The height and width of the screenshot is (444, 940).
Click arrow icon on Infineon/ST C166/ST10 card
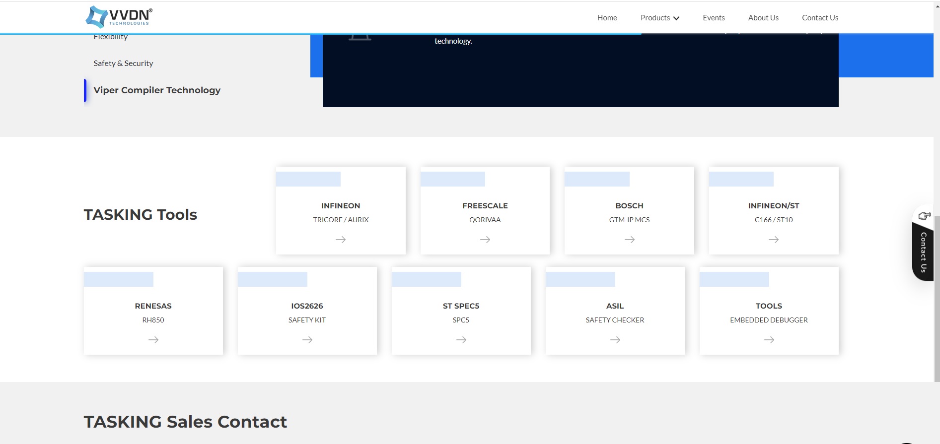[x=774, y=240]
